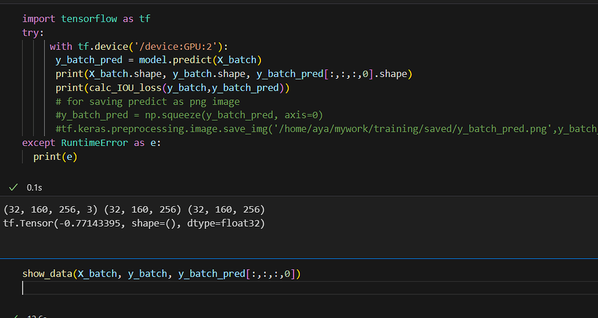Click show_data function name in second cell

[x=47, y=274]
